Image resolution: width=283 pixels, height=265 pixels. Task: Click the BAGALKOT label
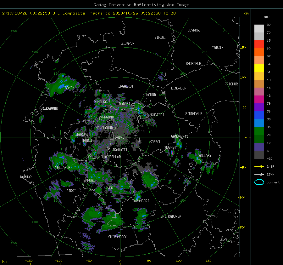pyautogui.click(x=126, y=86)
